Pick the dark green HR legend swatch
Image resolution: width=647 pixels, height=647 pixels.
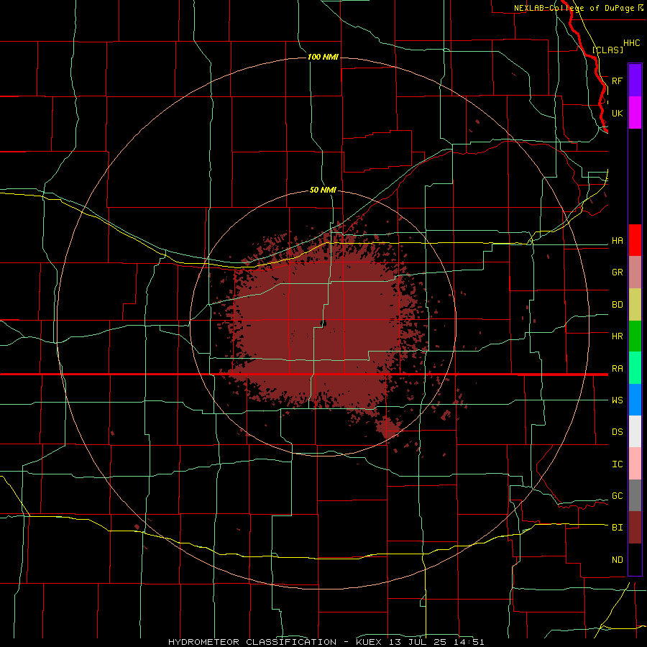(635, 336)
